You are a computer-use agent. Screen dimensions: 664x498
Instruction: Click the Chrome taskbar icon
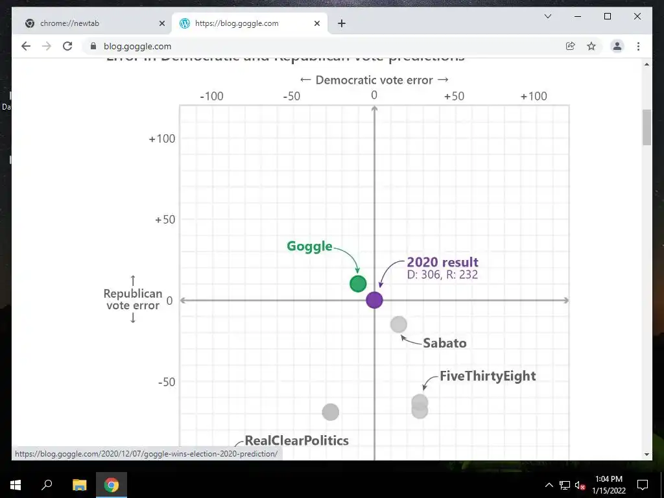112,485
